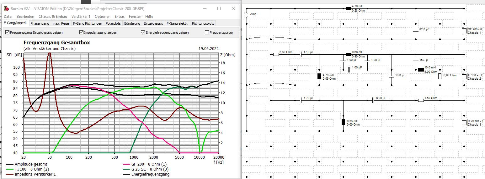Viewport: 485px width, 179px height.
Task: Click the GF 200 Chassis 1 speaker symbol
Action: pyautogui.click(x=464, y=31)
